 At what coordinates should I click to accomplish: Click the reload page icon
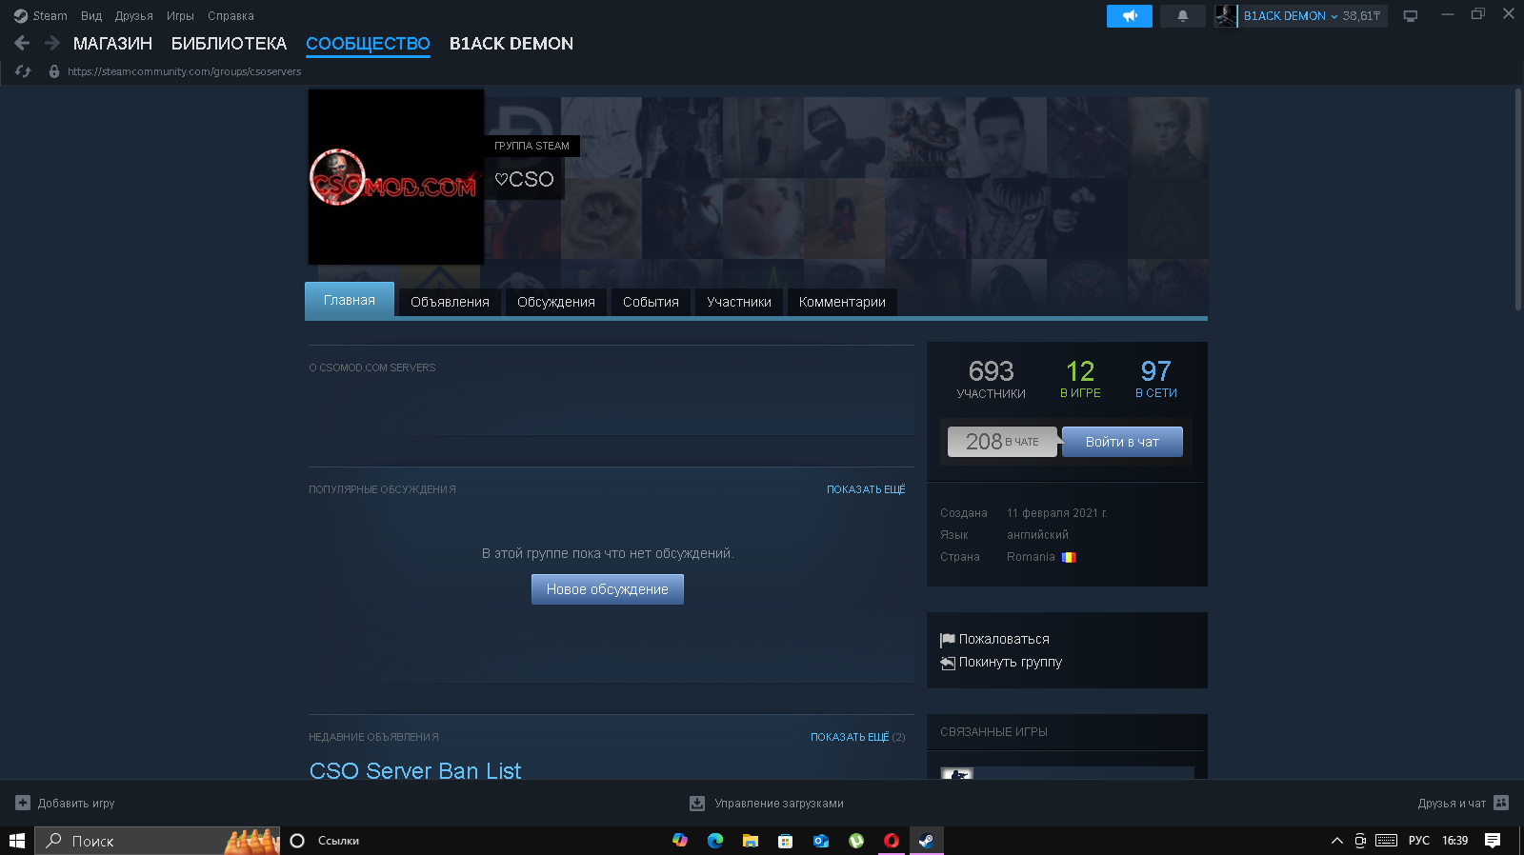(x=24, y=71)
